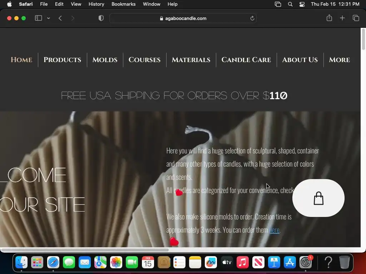Go back with the back arrow
The image size is (366, 274).
[60, 18]
